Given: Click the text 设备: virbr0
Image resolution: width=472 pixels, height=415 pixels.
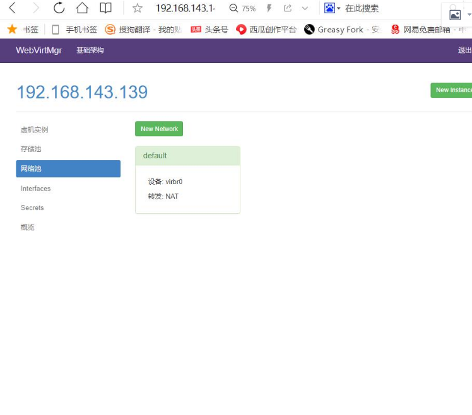Looking at the screenshot, I should (x=165, y=182).
